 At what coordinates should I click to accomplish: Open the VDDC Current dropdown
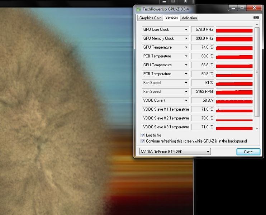(x=186, y=100)
